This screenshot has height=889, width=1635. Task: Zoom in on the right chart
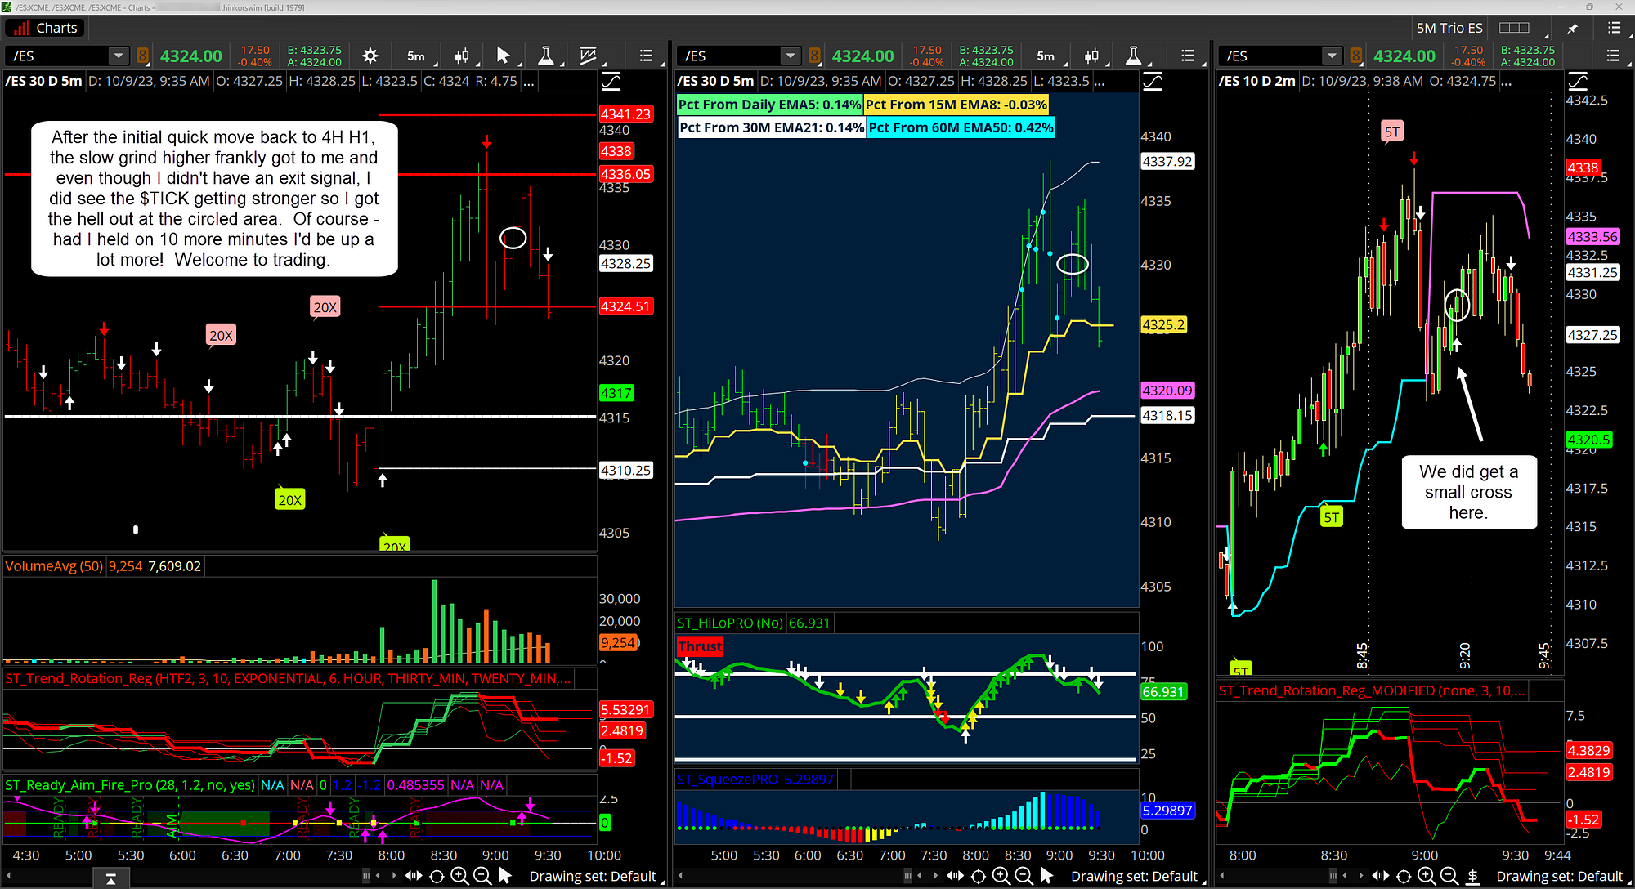click(x=1427, y=876)
